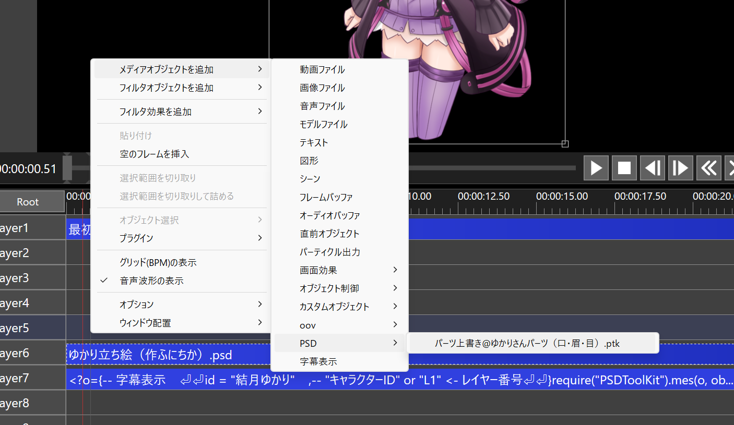Choose 空のフレームを挿入 menu item

click(x=154, y=154)
